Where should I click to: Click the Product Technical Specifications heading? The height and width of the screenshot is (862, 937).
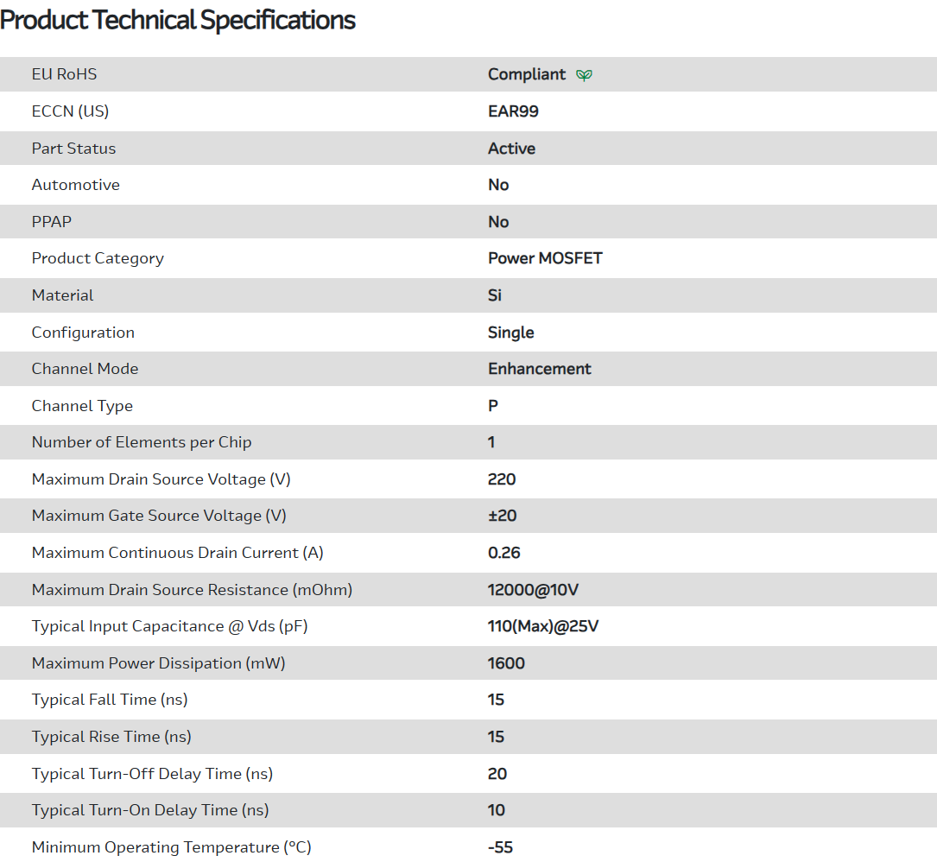[x=178, y=20]
